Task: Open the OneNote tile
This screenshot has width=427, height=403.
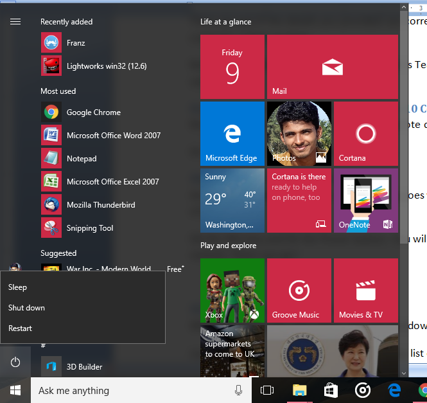Action: pyautogui.click(x=366, y=201)
